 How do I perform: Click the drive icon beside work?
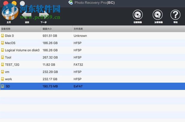pos(2,79)
